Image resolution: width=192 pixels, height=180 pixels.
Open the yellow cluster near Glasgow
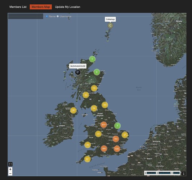(86, 95)
